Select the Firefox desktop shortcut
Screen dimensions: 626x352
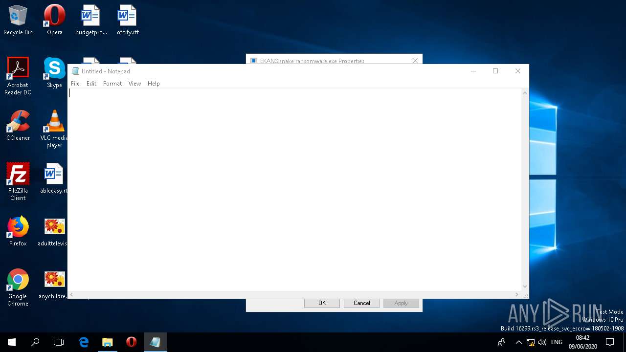(x=18, y=231)
